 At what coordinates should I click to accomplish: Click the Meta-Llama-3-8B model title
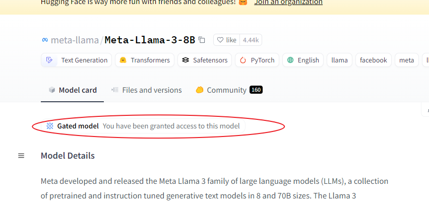(150, 40)
